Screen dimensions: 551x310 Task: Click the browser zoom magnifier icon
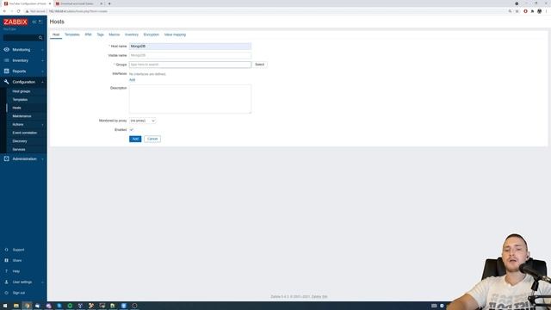click(x=510, y=11)
